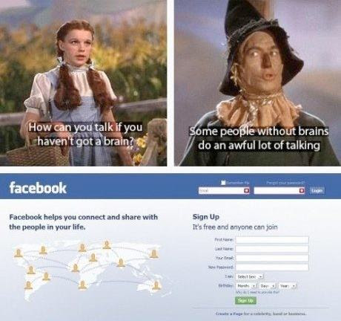Click the Login button
341x321 pixels.
click(x=317, y=190)
